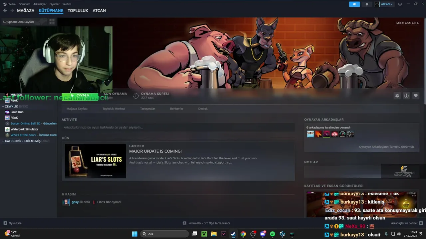Go to the MAĞAZA tab
This screenshot has width=426, height=239.
(26, 11)
